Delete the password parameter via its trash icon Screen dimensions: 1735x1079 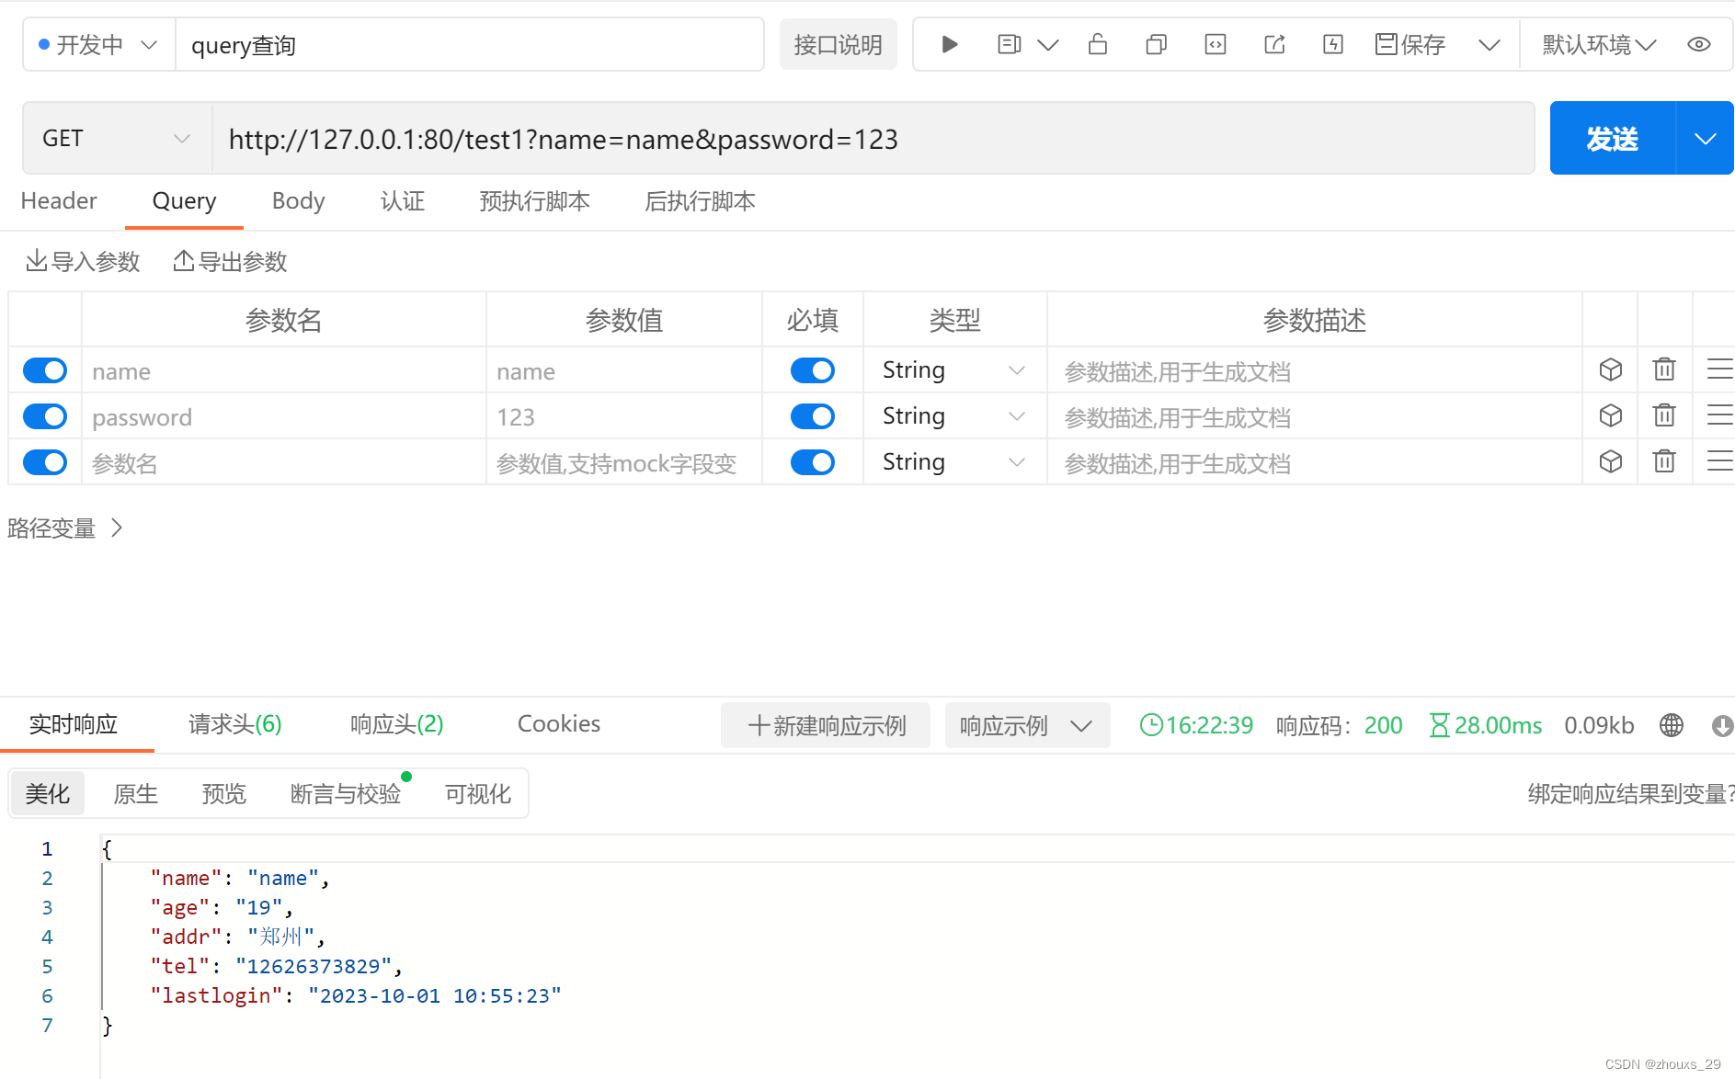pyautogui.click(x=1664, y=415)
